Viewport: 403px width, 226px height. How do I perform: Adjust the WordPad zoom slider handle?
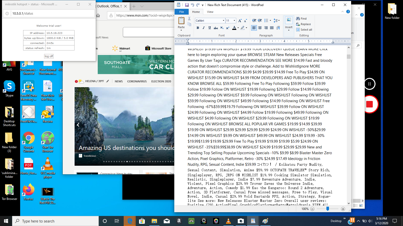click(x=327, y=209)
